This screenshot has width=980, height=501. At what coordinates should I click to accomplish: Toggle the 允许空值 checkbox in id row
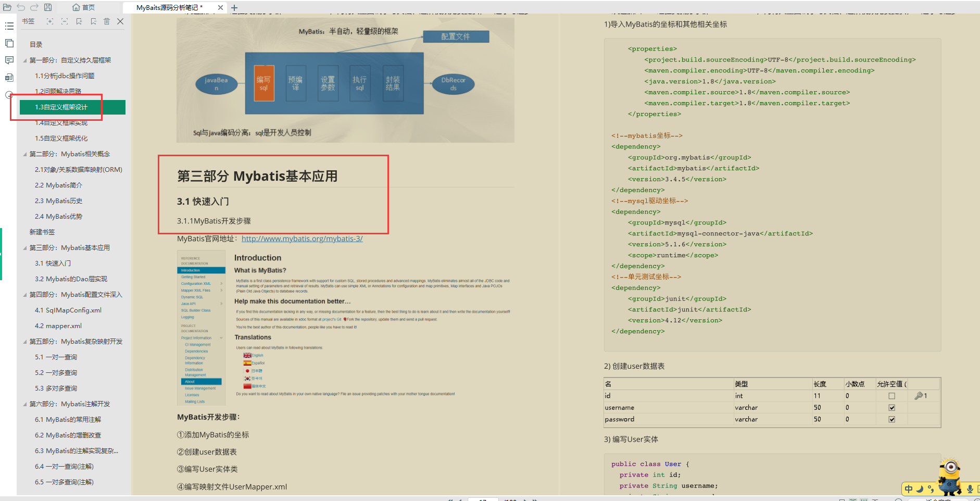[x=891, y=396]
